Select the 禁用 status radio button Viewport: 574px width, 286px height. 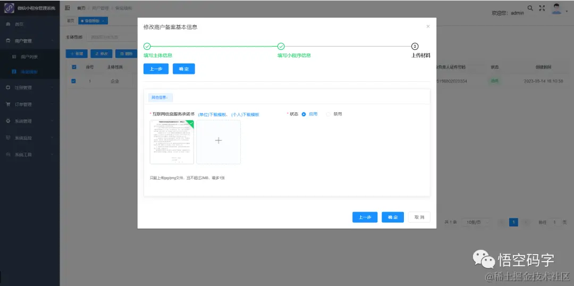[x=328, y=114]
